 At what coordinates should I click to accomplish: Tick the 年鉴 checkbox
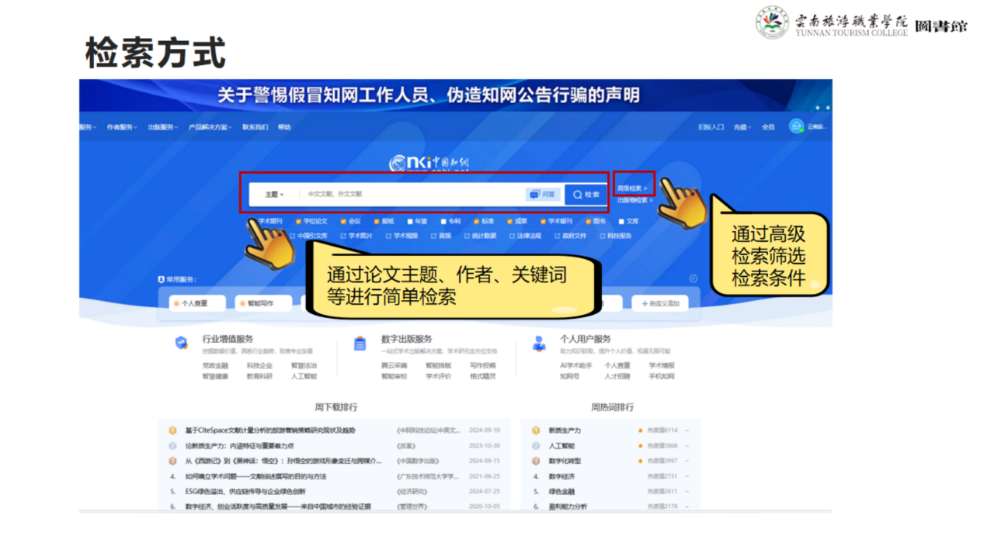[410, 221]
